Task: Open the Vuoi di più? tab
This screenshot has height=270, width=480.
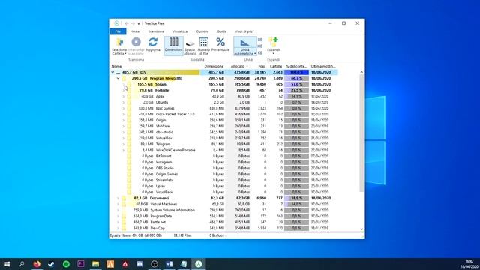Action: (244, 31)
